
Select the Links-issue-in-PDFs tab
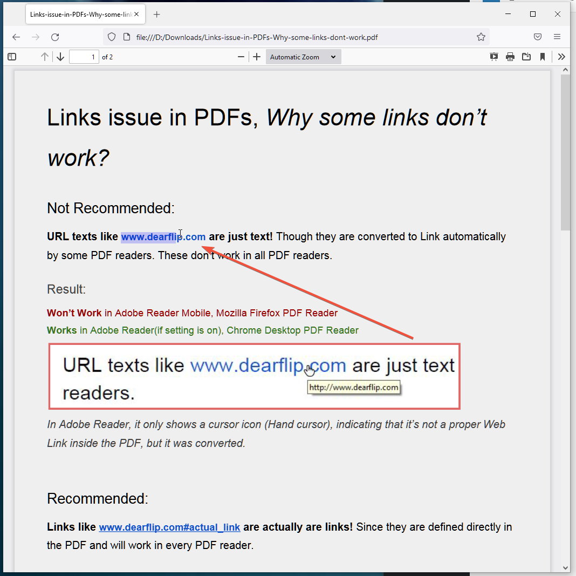click(x=81, y=14)
